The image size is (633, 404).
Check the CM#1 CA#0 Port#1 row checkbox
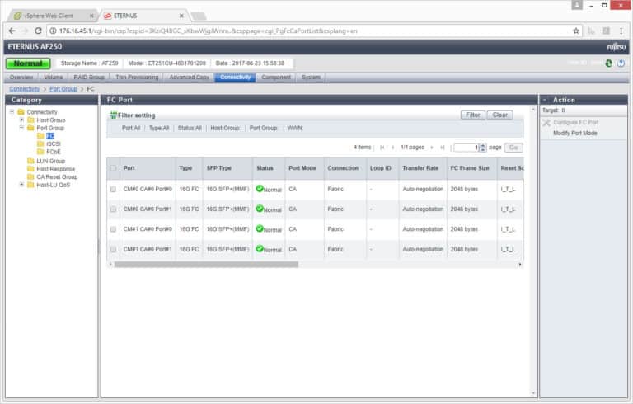tap(113, 249)
